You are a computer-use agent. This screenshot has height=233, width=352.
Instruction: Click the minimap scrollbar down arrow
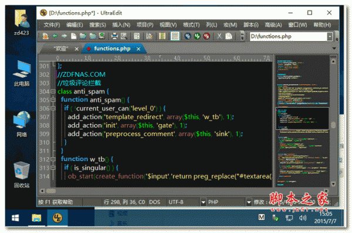click(x=333, y=184)
